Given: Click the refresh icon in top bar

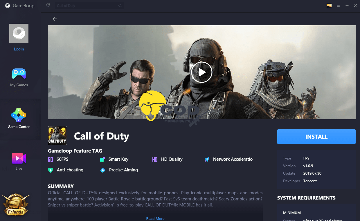Looking at the screenshot, I should coord(48,5).
